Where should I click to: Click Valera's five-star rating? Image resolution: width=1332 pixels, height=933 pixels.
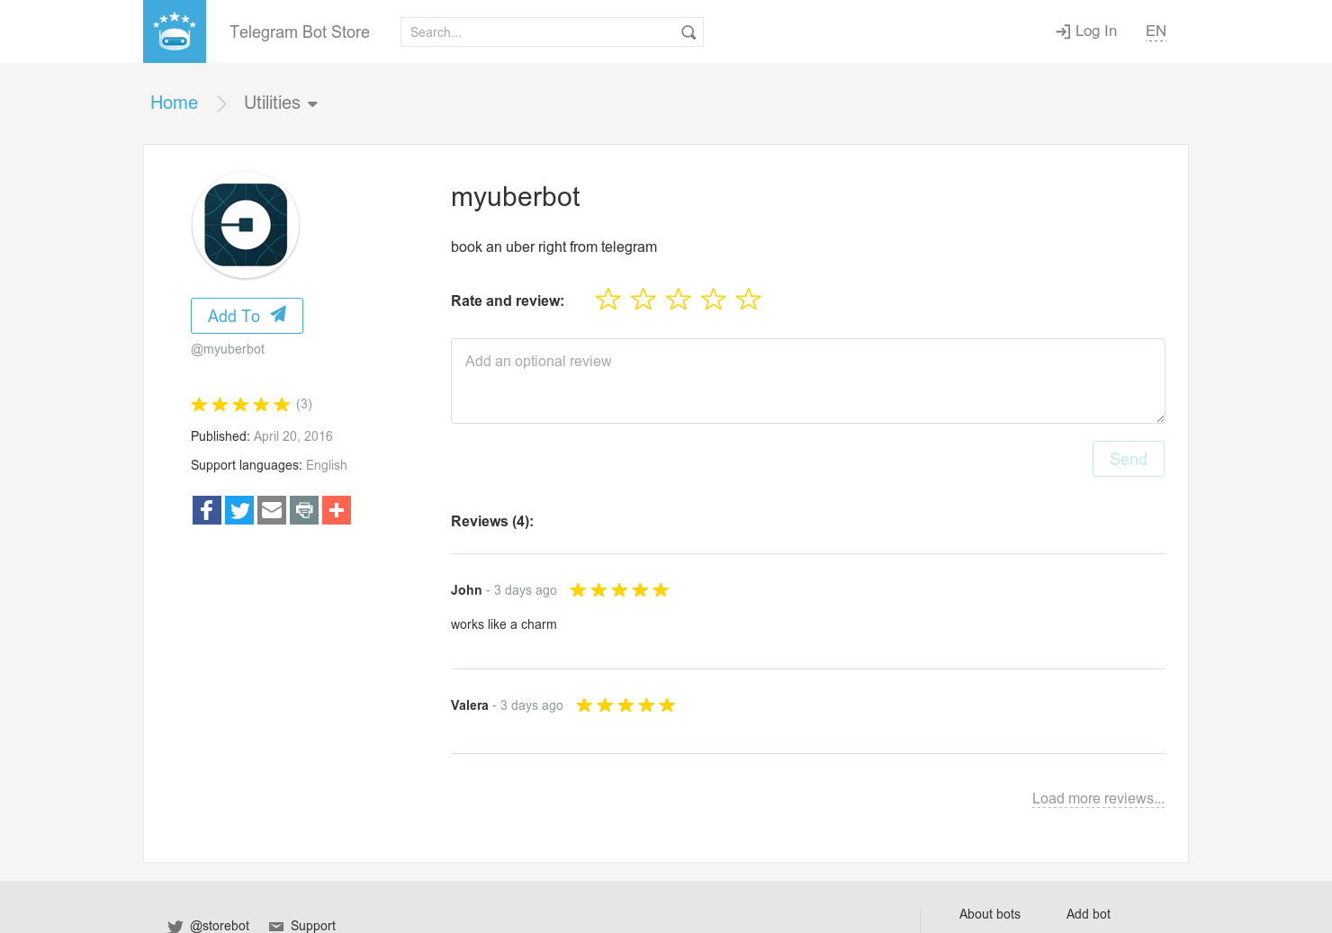point(625,705)
